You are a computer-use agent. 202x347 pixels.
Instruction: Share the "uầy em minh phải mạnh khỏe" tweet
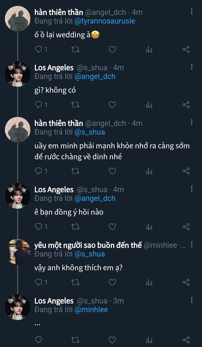pos(186,171)
